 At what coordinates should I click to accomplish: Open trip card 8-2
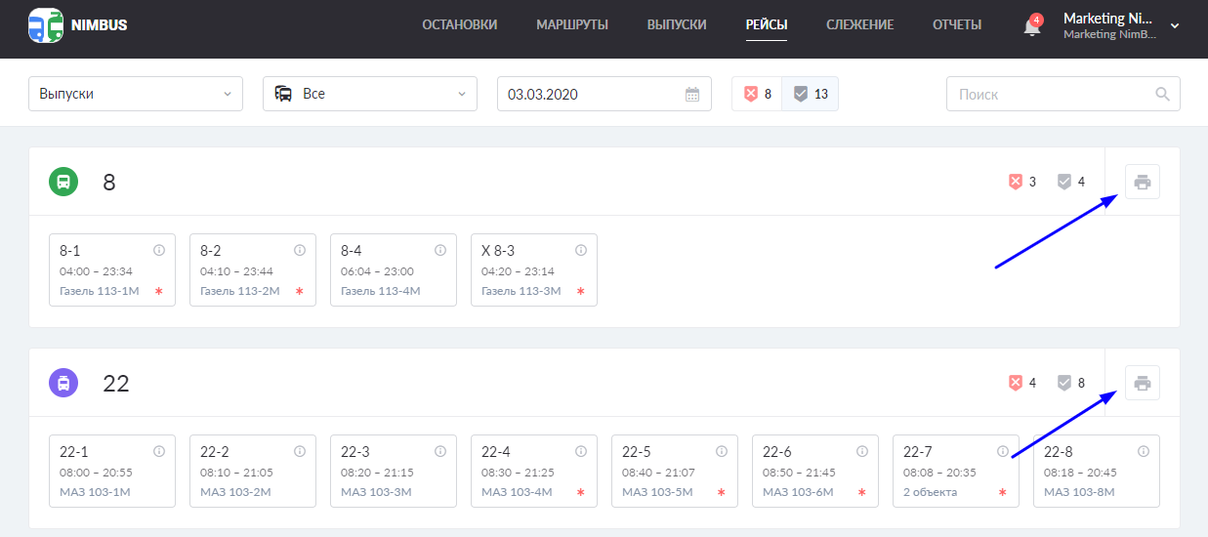coord(253,270)
